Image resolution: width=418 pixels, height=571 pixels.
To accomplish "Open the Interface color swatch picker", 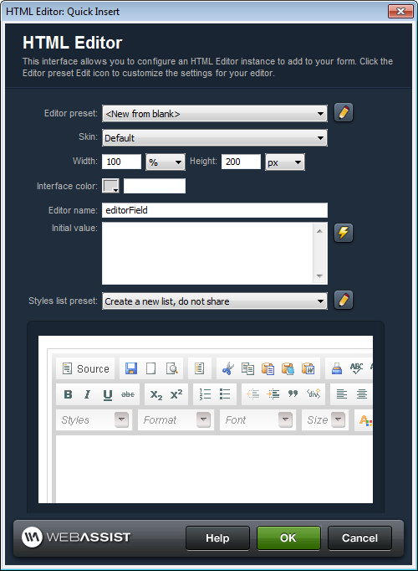I will click(x=110, y=186).
